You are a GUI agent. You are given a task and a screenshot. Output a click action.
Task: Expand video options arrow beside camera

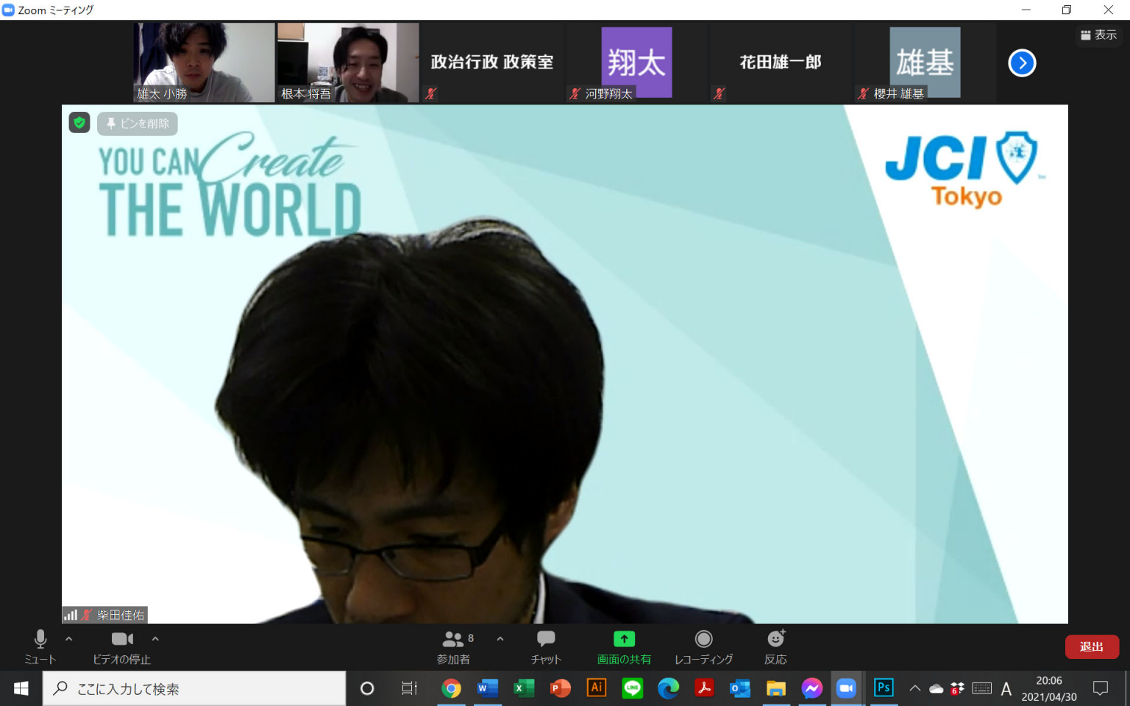point(155,639)
